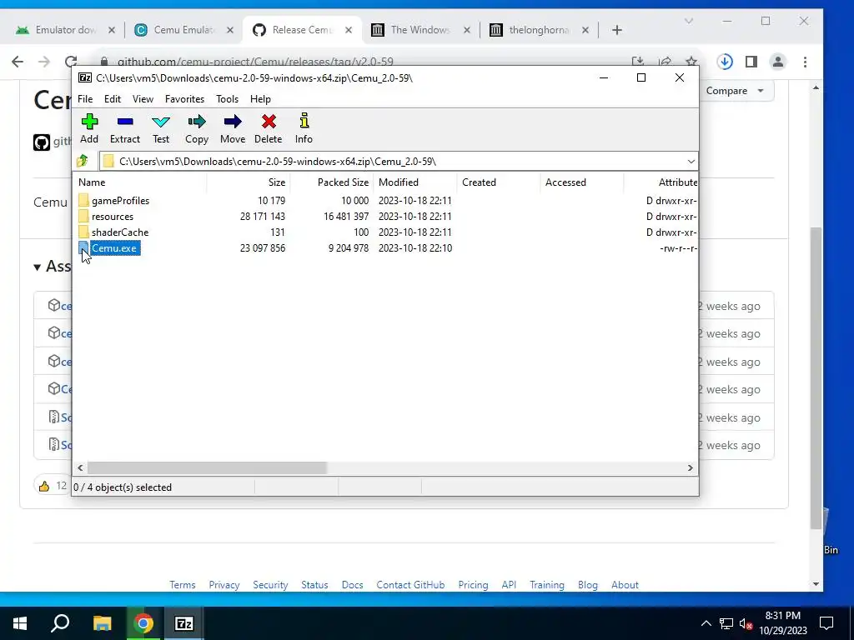Sort by the Accessed column header
Viewport: 854px width, 640px height.
click(x=581, y=182)
